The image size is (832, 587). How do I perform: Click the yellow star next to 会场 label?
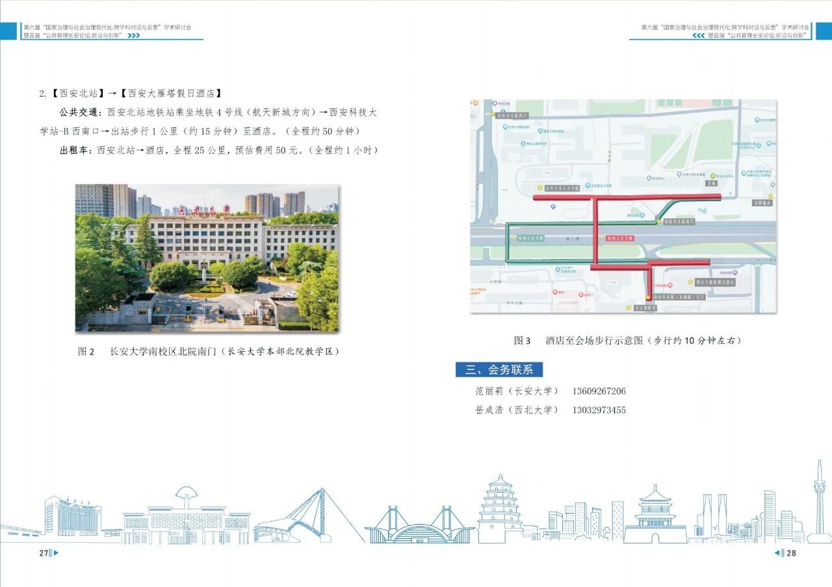712,176
